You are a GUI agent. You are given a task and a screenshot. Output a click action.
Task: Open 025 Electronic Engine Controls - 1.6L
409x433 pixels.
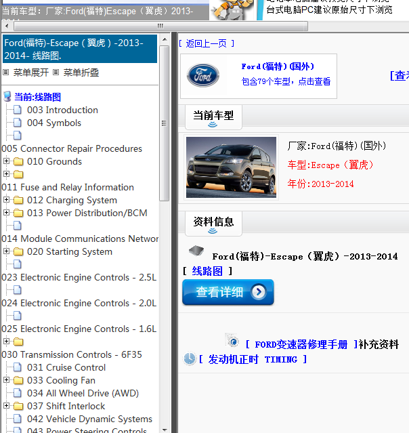pos(79,329)
